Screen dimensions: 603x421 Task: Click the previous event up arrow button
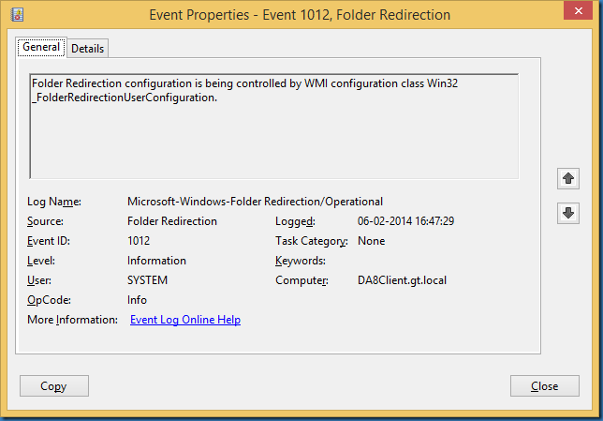(567, 178)
